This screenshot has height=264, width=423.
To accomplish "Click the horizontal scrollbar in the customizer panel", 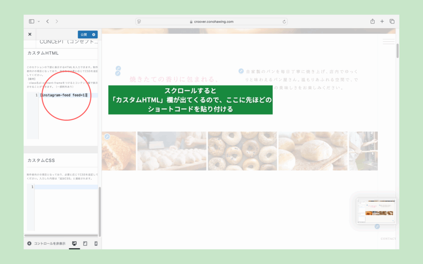I will [x=61, y=235].
